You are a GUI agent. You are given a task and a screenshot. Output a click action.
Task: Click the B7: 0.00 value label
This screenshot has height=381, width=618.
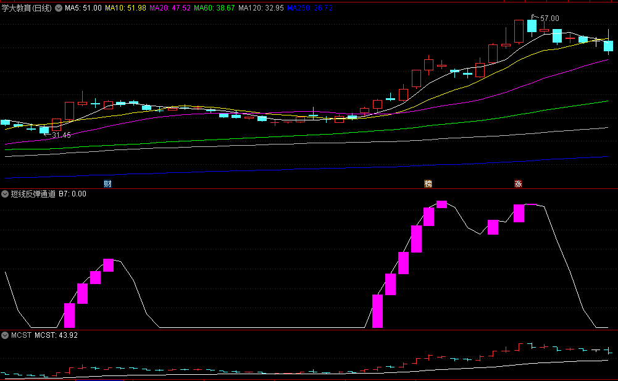point(72,194)
